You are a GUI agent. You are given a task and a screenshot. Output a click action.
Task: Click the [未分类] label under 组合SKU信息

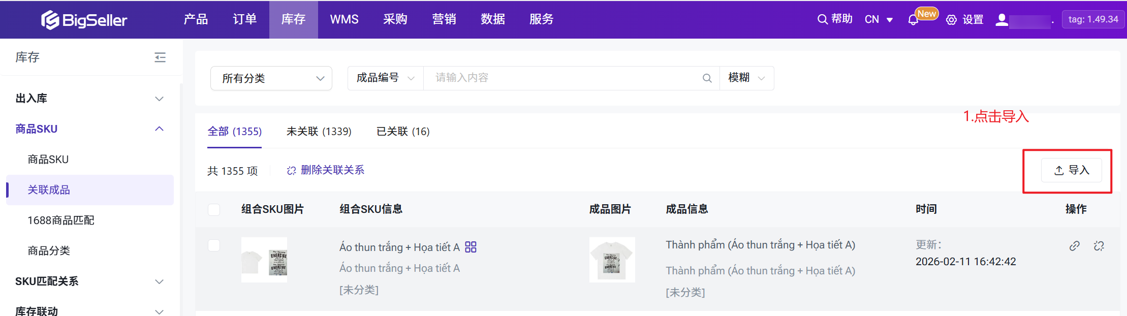(x=359, y=290)
